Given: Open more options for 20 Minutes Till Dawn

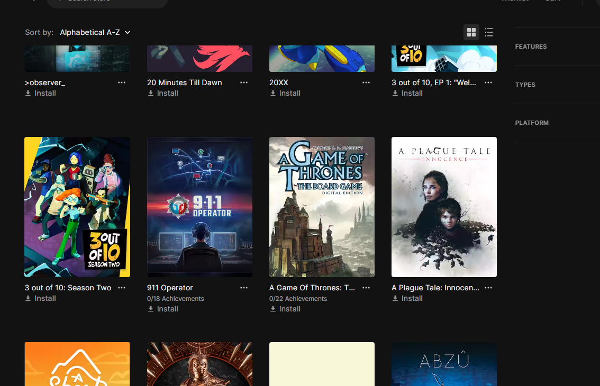Looking at the screenshot, I should 244,82.
